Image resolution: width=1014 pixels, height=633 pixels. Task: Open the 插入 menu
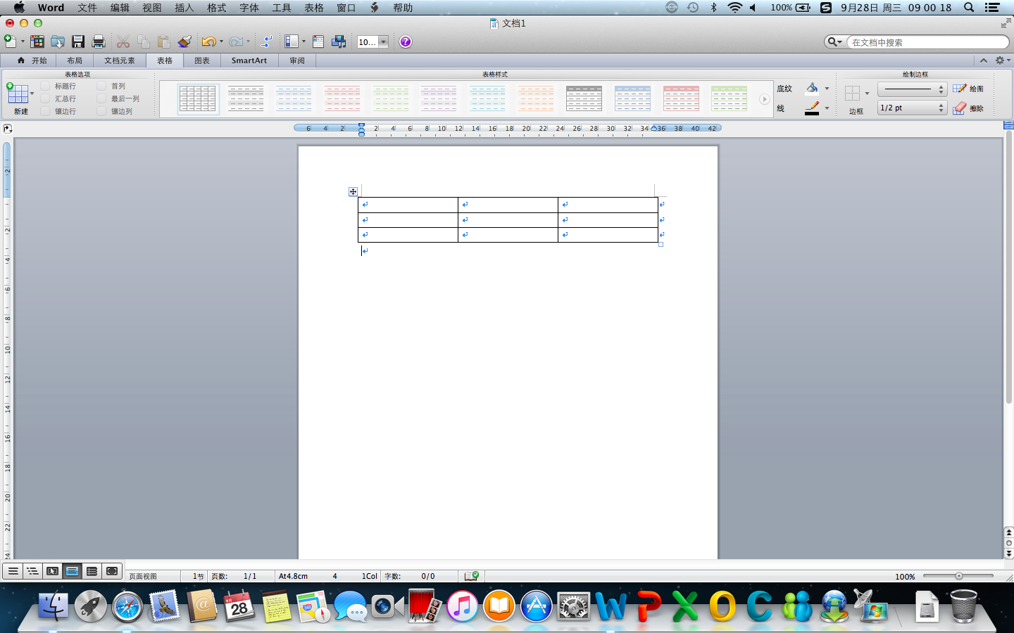tap(184, 8)
